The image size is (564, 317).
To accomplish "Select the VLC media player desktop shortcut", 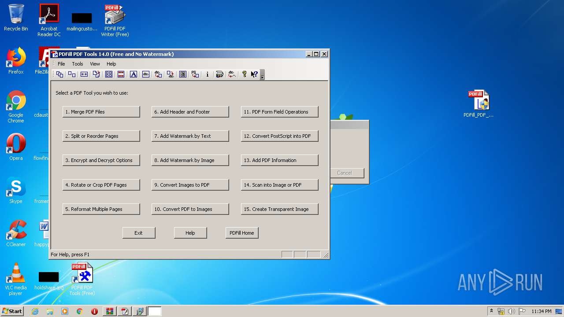I will click(16, 279).
